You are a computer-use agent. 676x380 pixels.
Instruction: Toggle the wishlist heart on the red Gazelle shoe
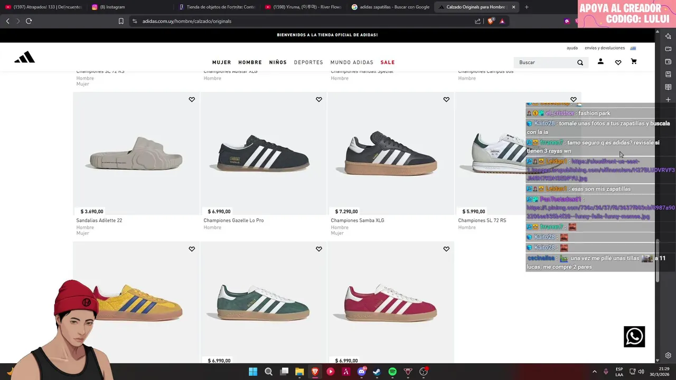446,249
